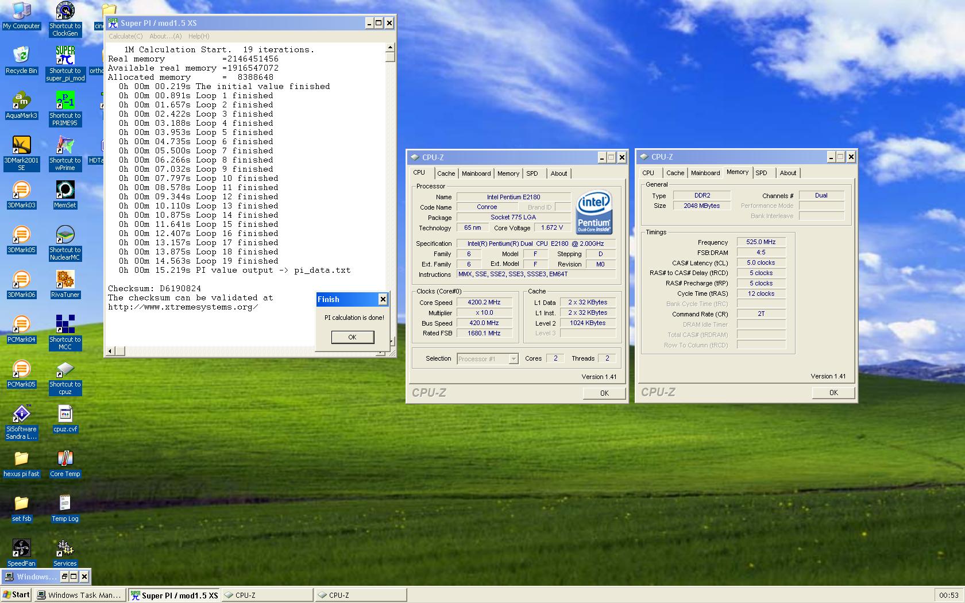Open MemSet desktop icon
The height and width of the screenshot is (603, 965).
[x=65, y=195]
